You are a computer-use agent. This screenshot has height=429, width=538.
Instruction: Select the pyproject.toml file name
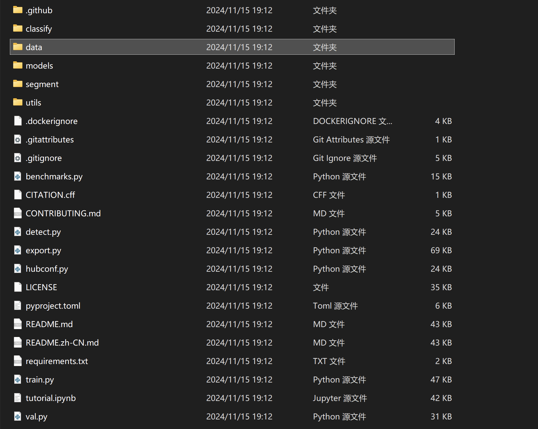(x=53, y=306)
